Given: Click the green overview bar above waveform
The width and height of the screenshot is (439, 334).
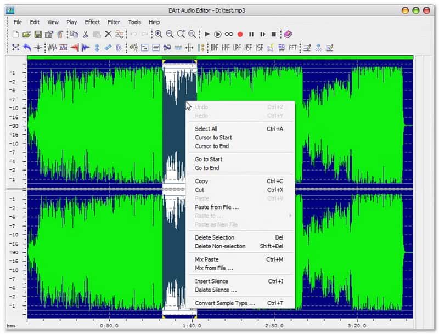Looking at the screenshot, I should coord(220,58).
